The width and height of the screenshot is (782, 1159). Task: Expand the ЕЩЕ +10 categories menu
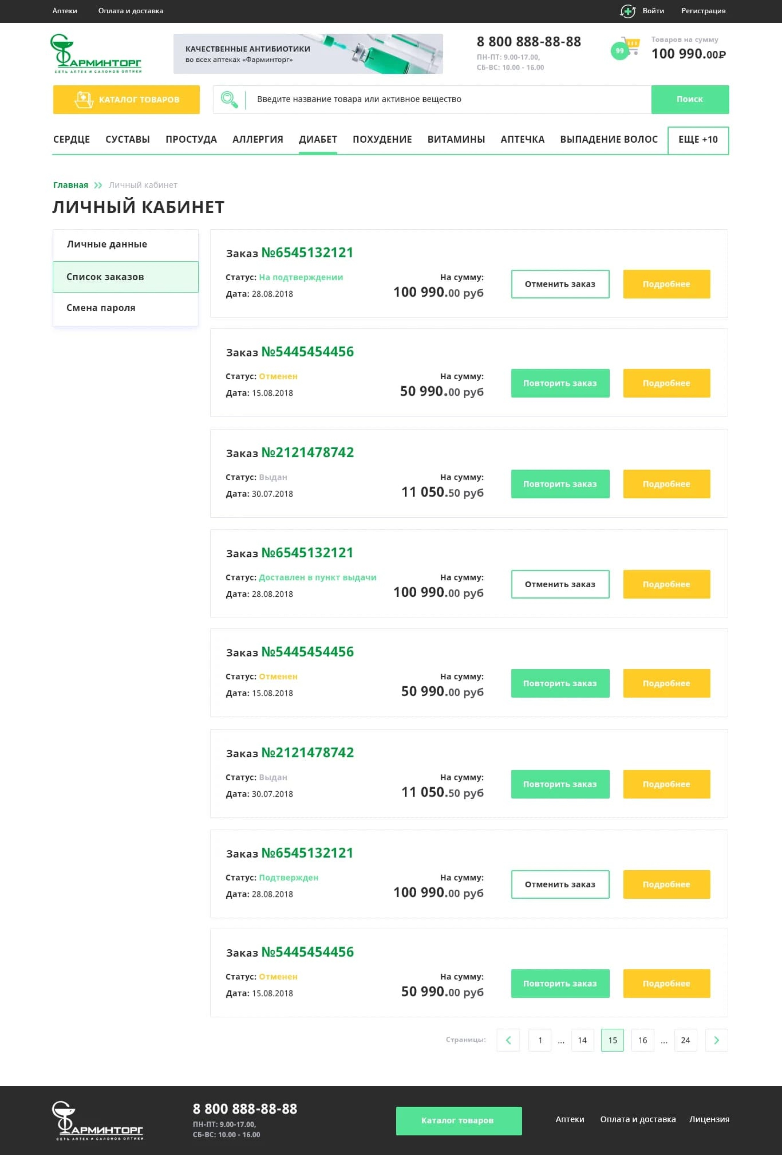point(698,140)
